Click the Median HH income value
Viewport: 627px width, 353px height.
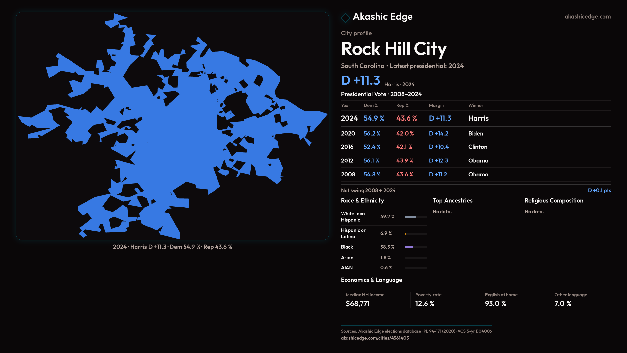tap(358, 304)
